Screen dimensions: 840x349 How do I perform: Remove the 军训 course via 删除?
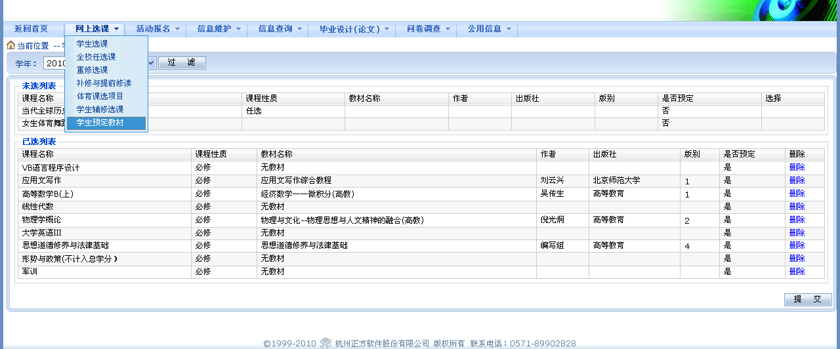(797, 272)
